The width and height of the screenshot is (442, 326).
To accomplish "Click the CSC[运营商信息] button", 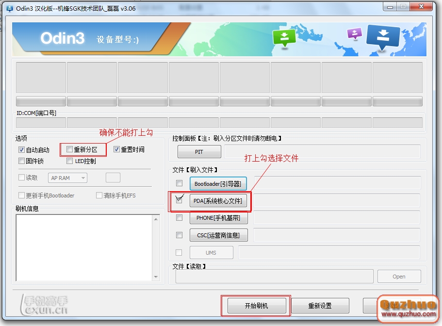I will pyautogui.click(x=218, y=235).
